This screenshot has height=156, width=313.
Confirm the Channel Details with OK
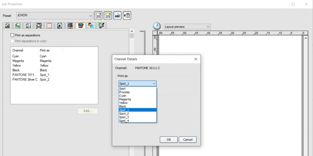(x=169, y=140)
